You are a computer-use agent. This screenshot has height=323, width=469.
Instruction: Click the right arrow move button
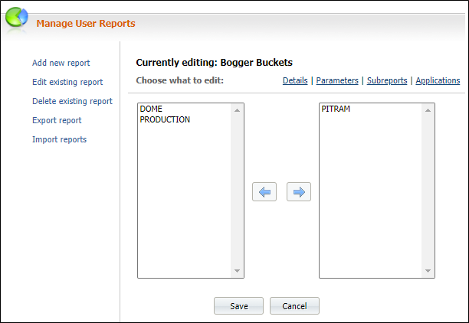tap(299, 192)
